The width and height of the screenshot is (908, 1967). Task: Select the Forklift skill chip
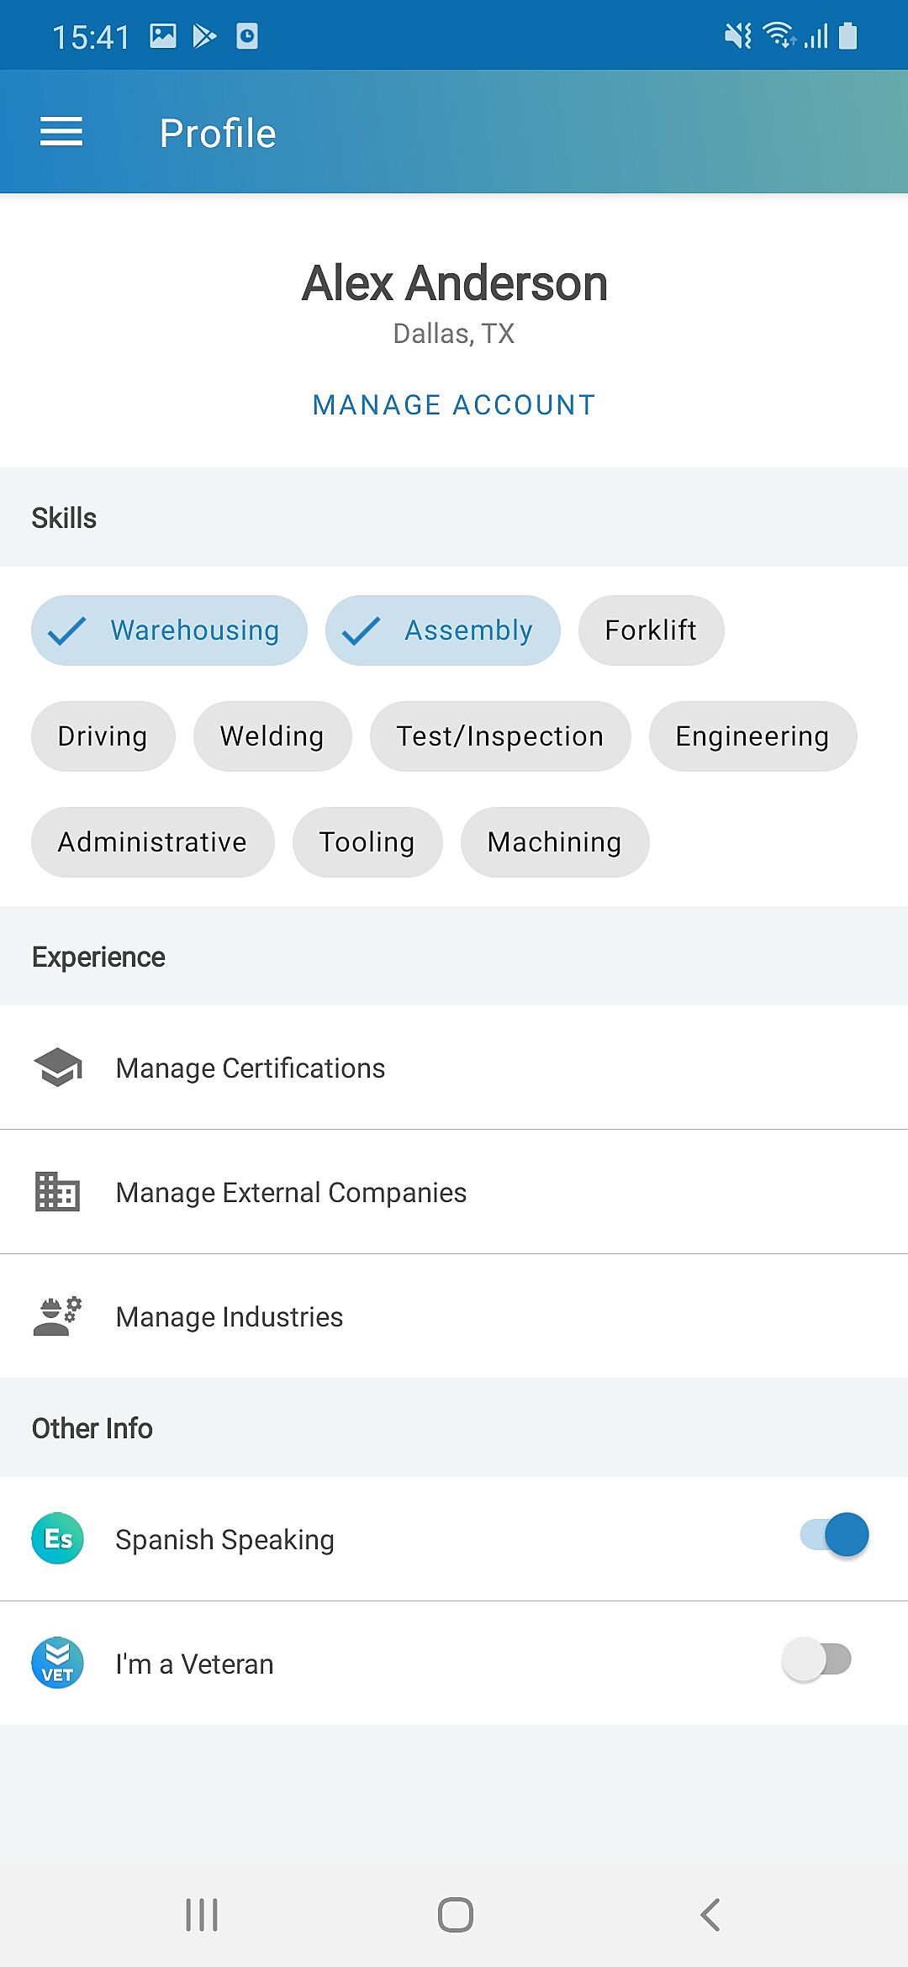pyautogui.click(x=651, y=630)
